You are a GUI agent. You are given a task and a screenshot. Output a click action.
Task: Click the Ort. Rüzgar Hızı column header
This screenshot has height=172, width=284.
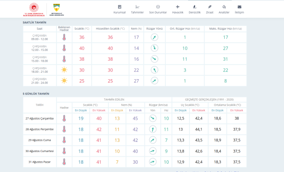tap(185, 29)
